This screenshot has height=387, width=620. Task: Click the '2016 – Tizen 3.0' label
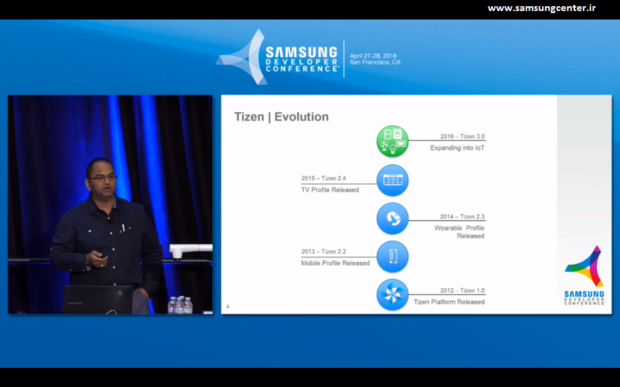462,136
